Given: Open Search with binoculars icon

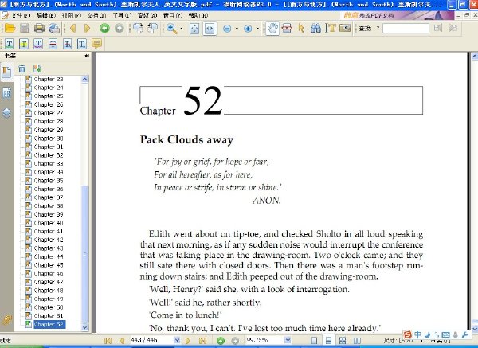Looking at the screenshot, I should click(x=315, y=29).
